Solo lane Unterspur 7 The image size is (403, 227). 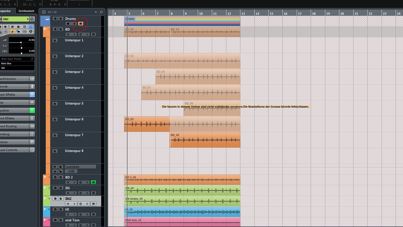click(55, 135)
